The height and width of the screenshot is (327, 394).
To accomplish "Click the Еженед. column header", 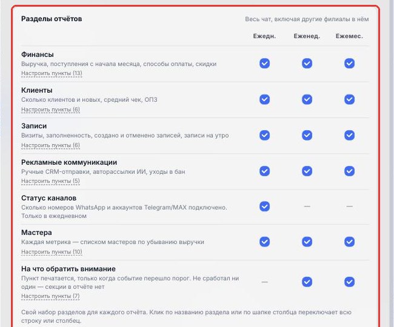I will [307, 36].
